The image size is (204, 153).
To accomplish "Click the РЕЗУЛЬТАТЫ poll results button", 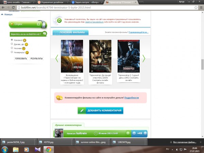I will click(36, 58).
